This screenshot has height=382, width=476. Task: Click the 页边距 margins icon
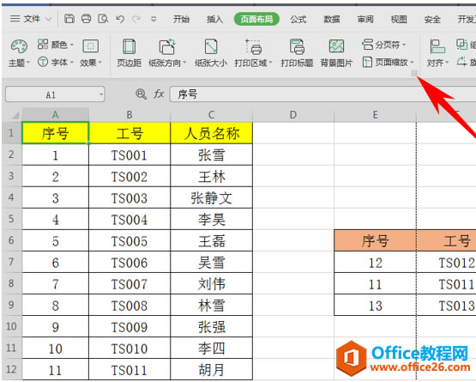pos(129,53)
